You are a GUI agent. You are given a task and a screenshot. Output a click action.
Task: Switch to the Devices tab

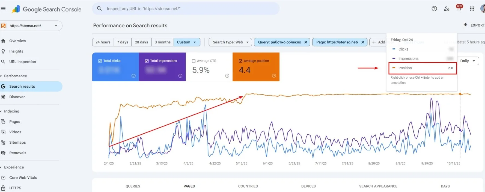point(308,186)
